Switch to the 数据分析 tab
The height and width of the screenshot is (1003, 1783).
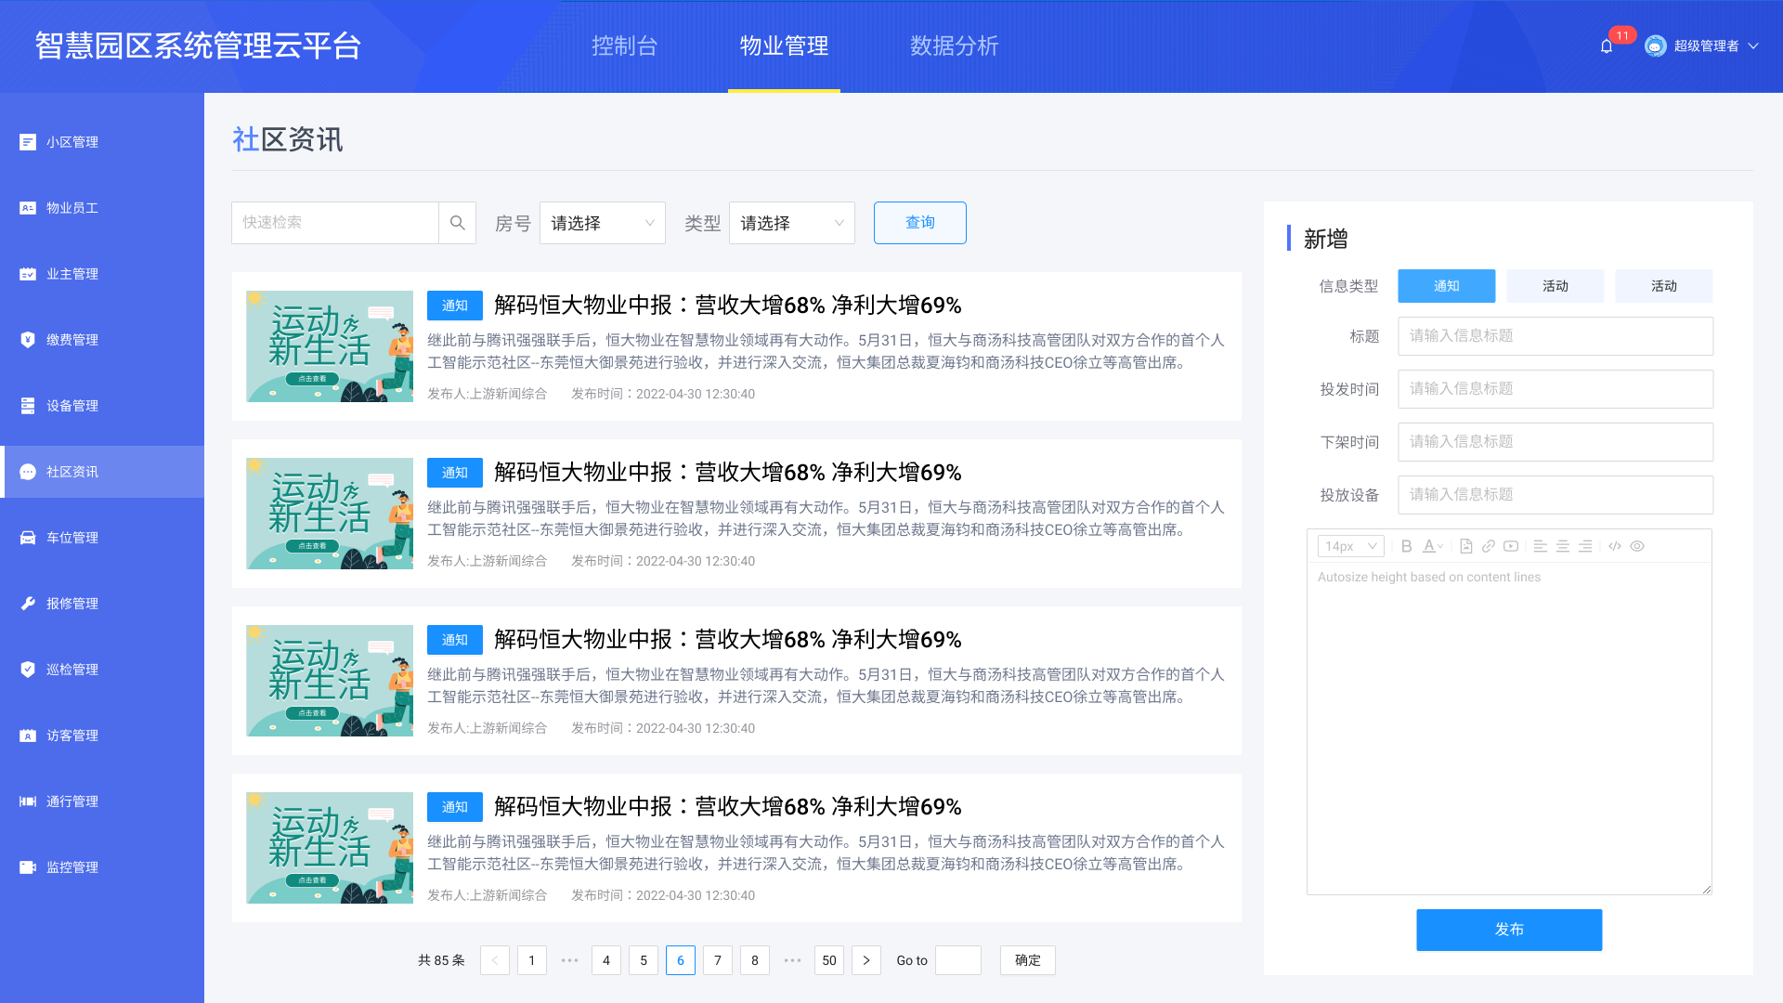click(954, 46)
